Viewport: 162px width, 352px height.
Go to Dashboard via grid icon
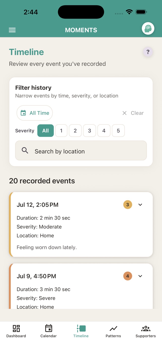click(16, 328)
